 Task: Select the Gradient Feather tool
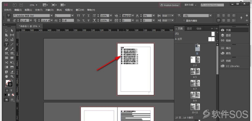coord(12,67)
